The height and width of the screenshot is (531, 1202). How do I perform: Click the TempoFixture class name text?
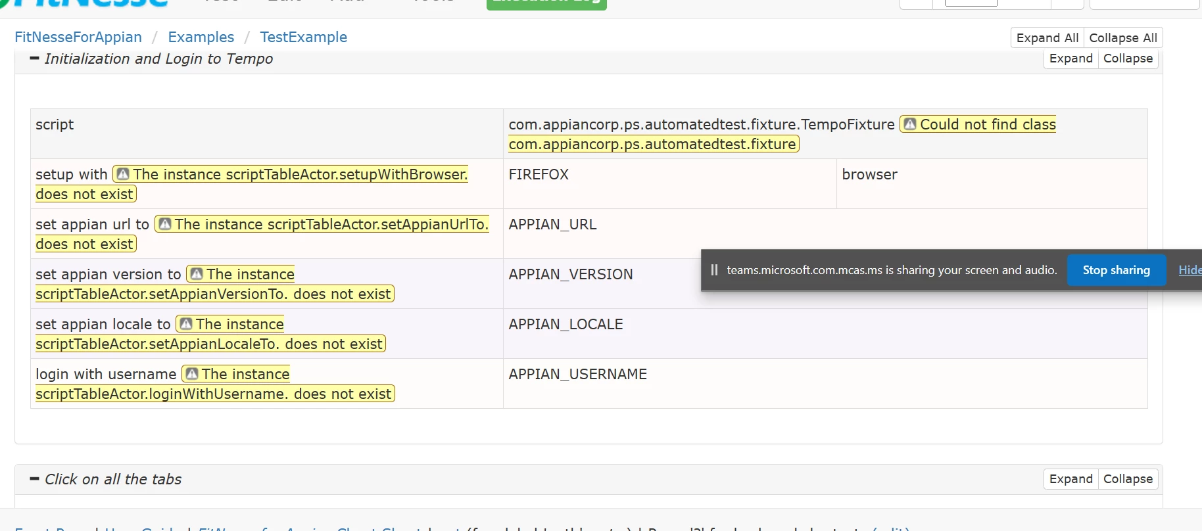[x=702, y=124]
